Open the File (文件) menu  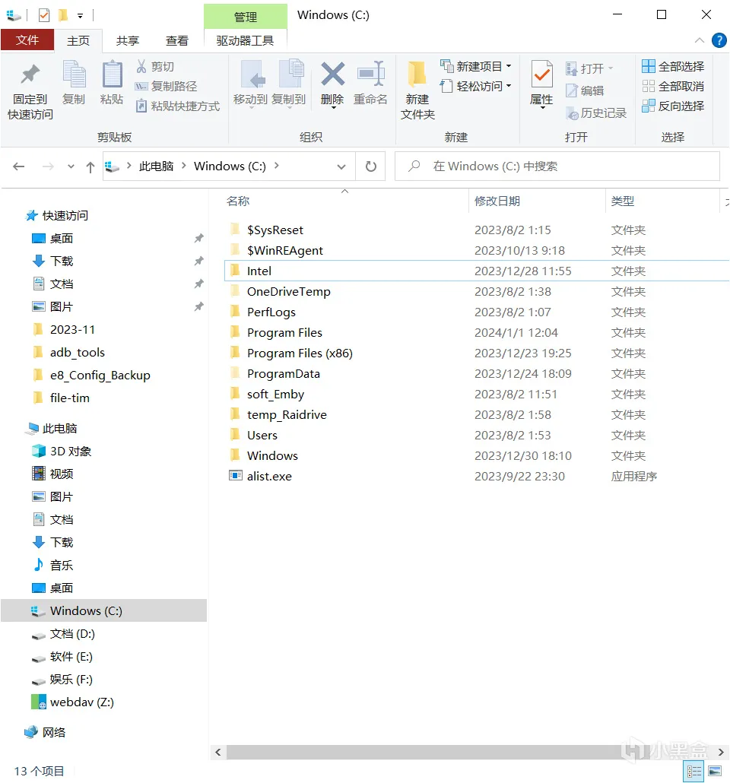(x=27, y=40)
